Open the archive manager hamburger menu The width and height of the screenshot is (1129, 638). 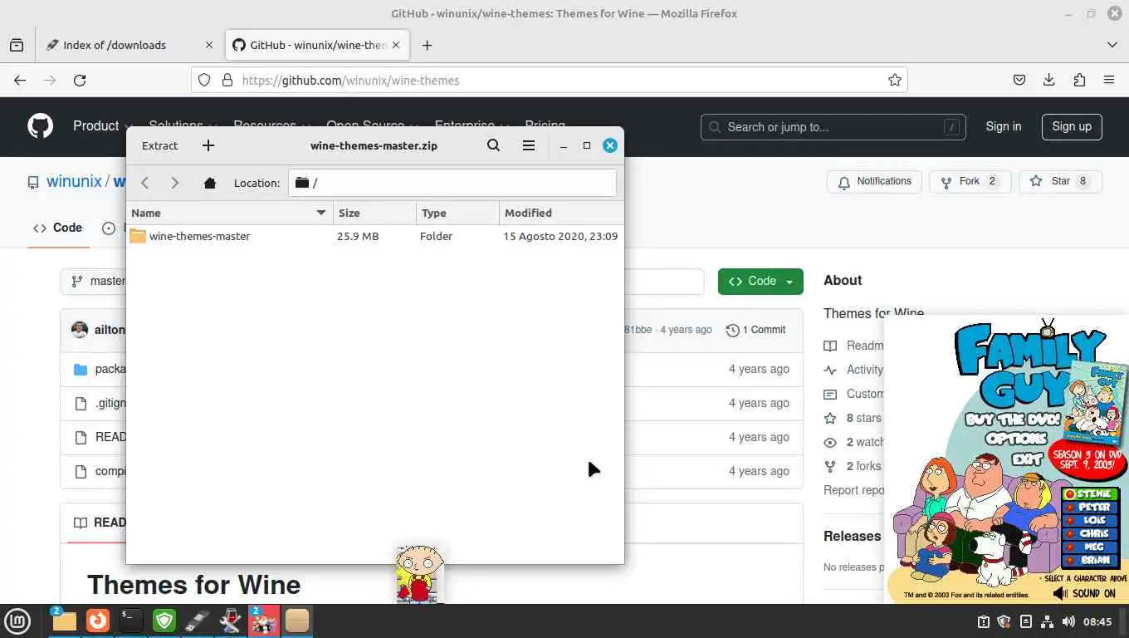(x=528, y=145)
